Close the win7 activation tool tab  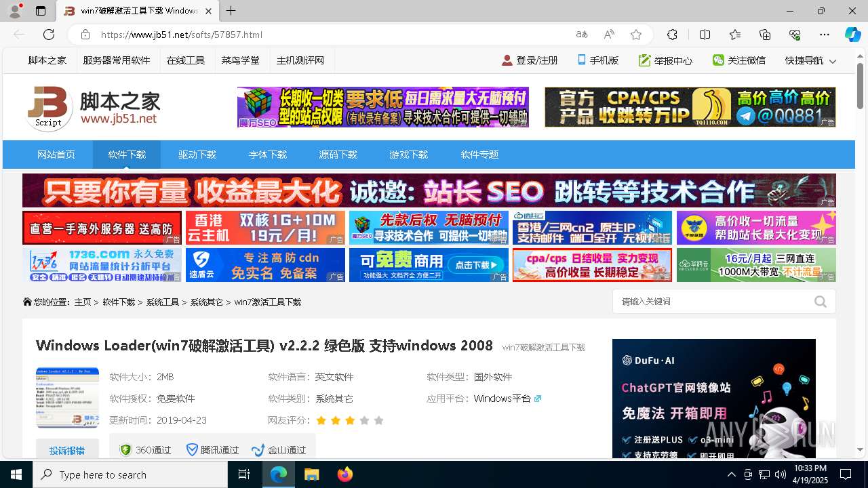click(x=209, y=11)
